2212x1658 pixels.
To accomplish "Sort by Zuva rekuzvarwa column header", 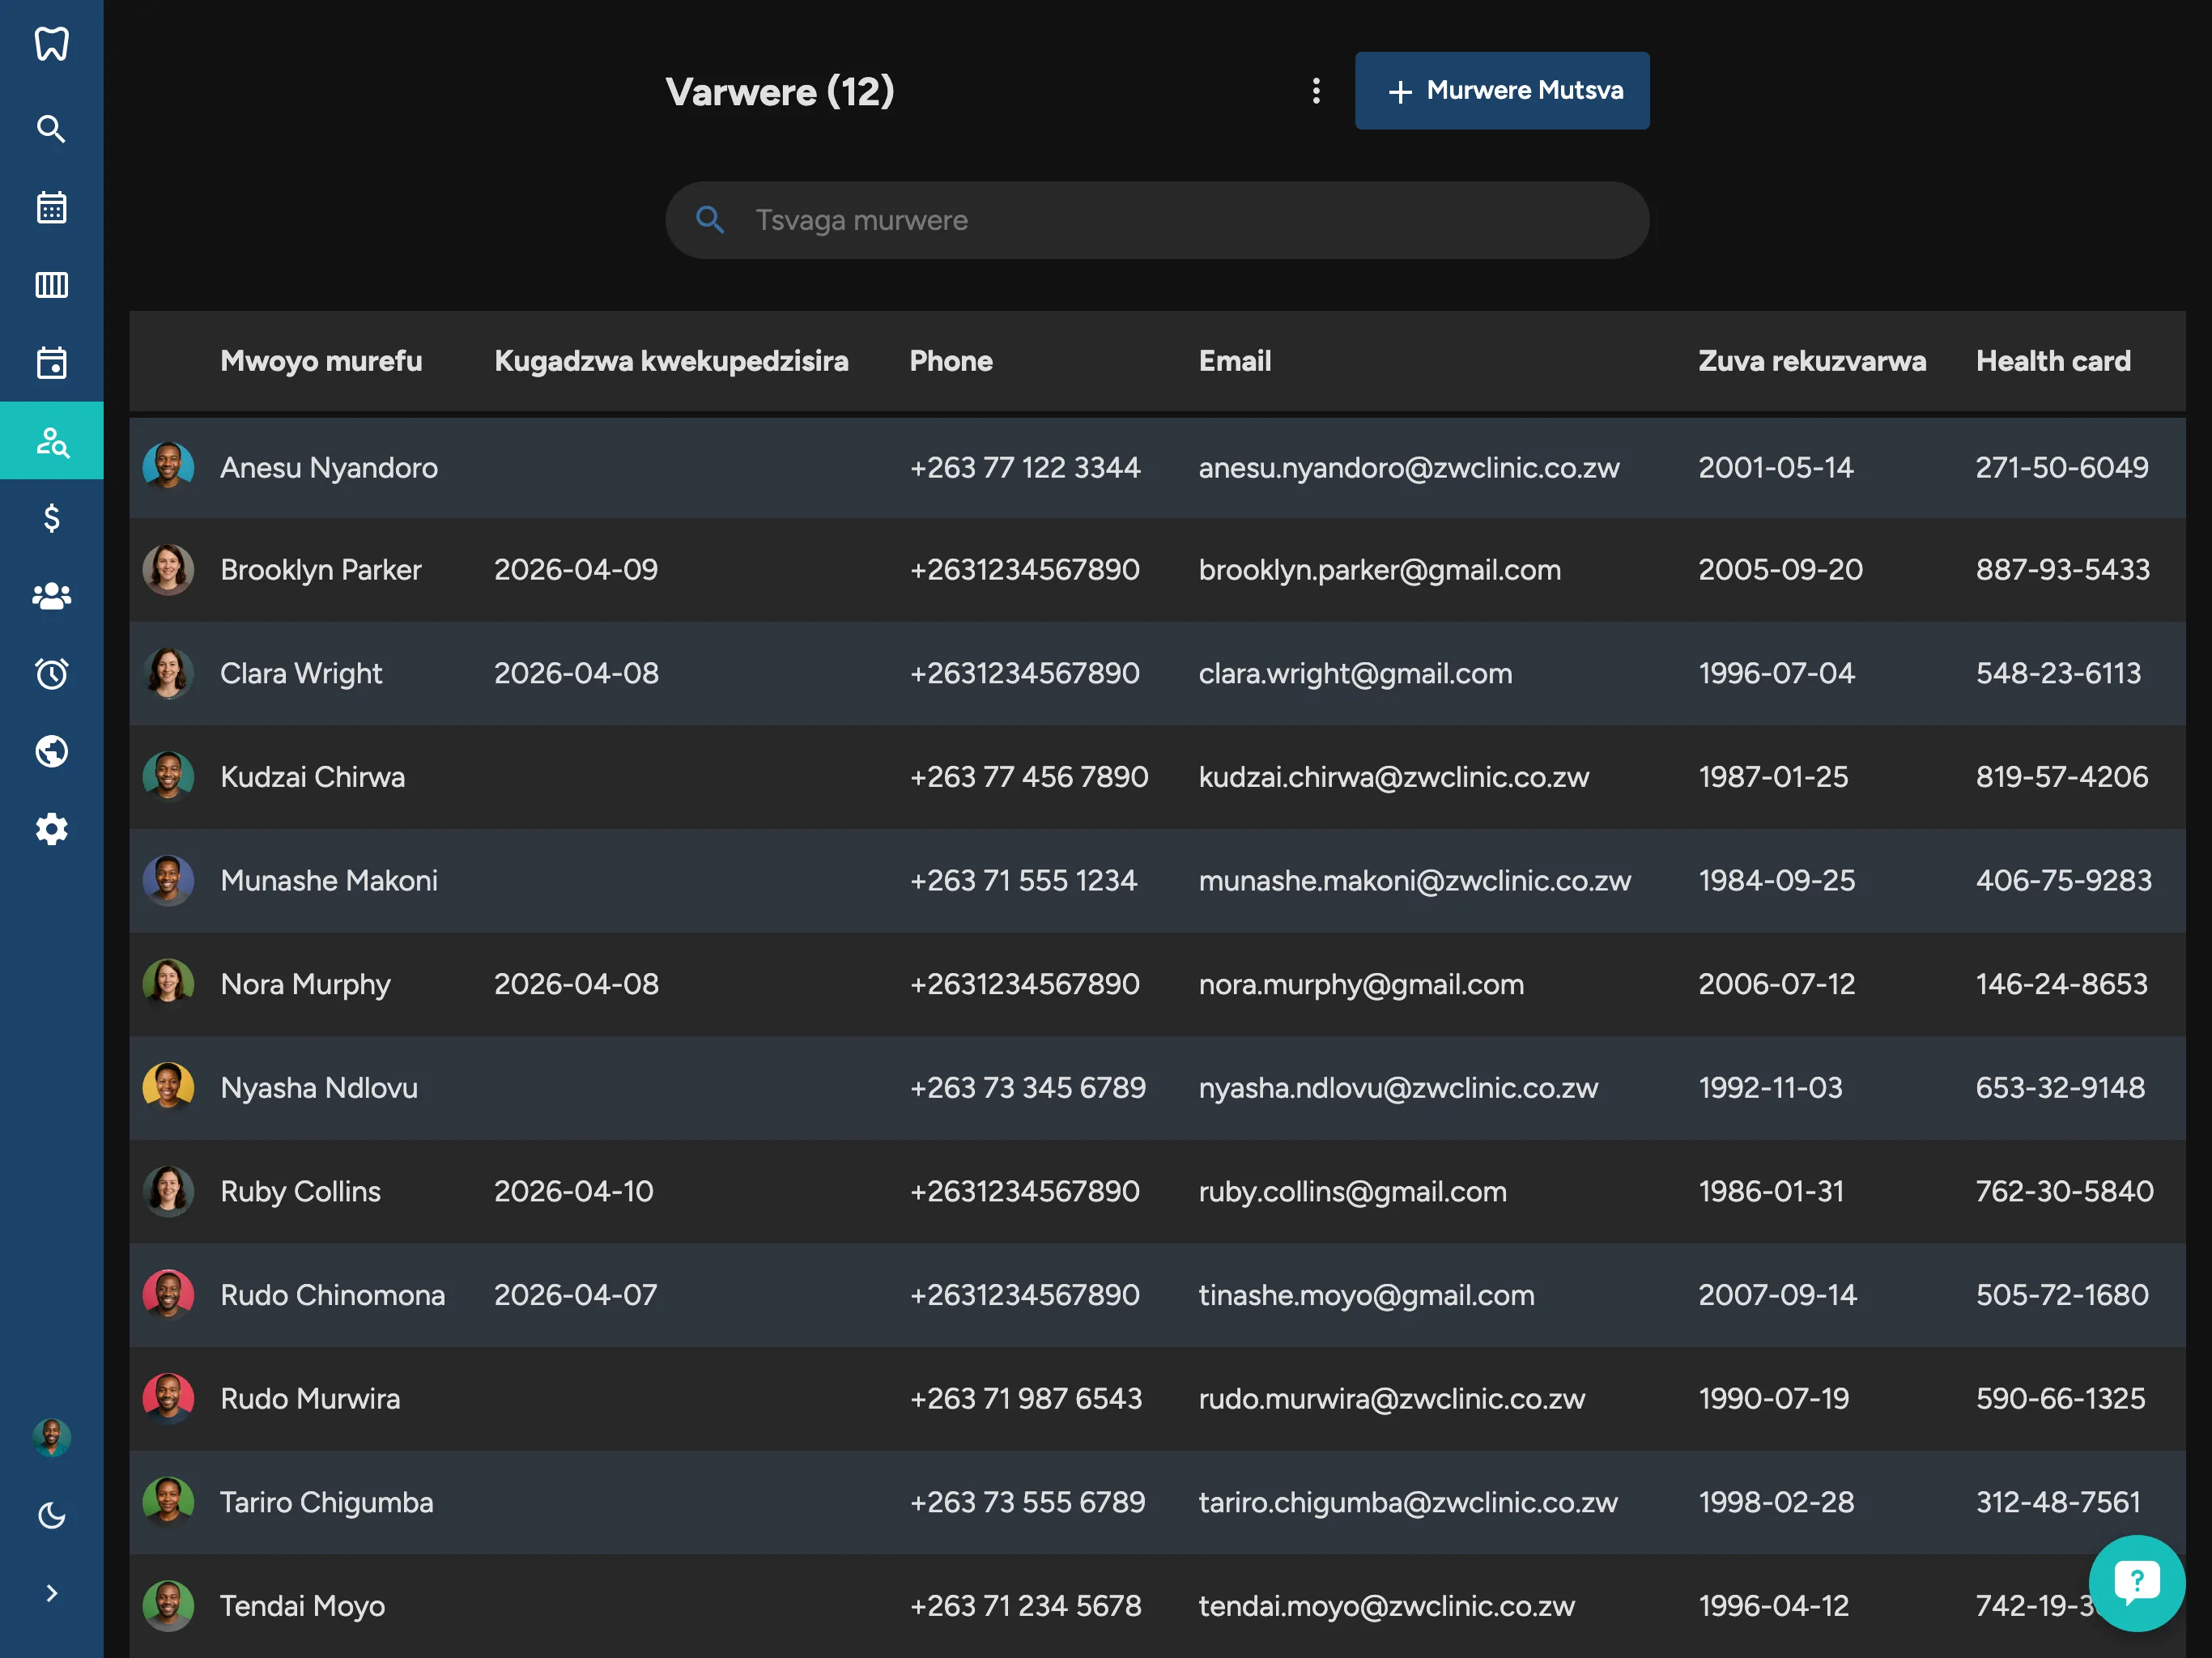I will click(x=1811, y=361).
